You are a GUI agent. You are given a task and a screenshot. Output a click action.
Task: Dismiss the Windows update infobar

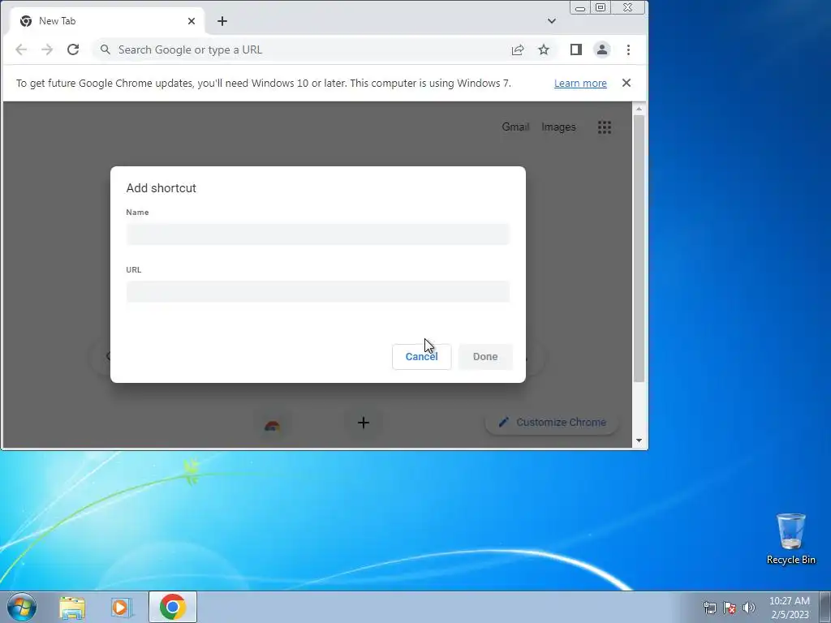point(626,83)
